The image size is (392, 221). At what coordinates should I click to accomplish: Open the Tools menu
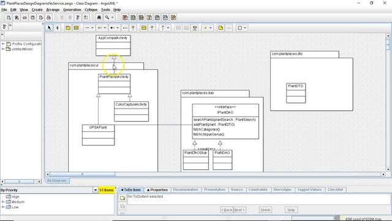[105, 10]
